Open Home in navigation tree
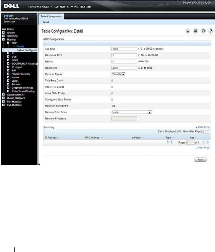Viewport: 215px width, 252px height. [10, 29]
